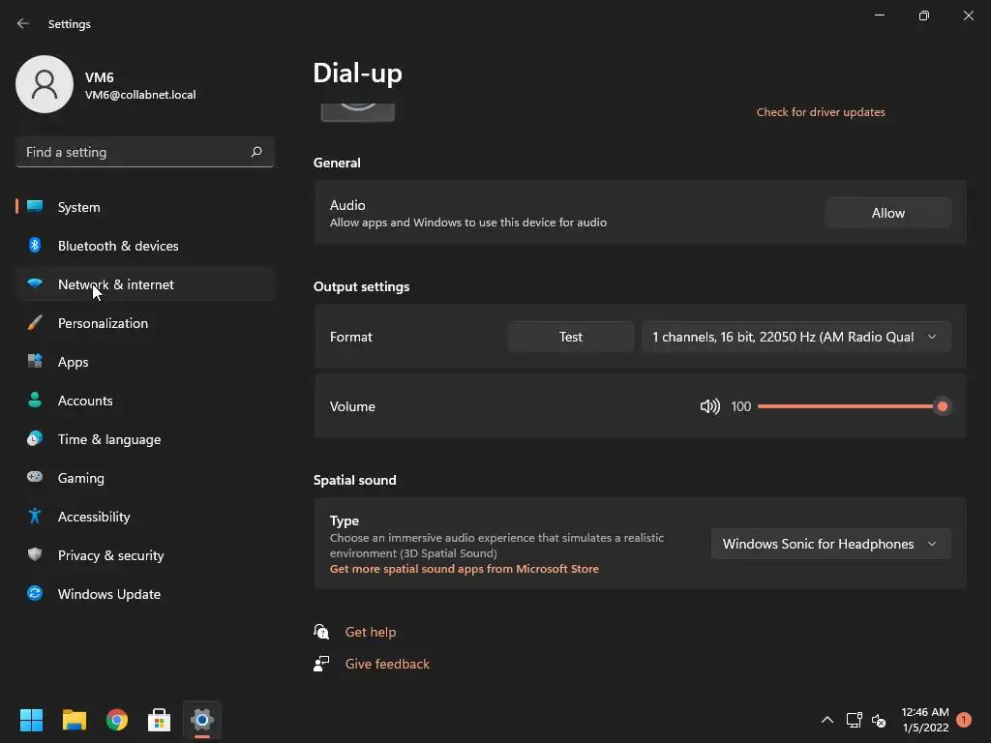Click the back arrow in Settings header
991x743 pixels.
click(x=23, y=23)
